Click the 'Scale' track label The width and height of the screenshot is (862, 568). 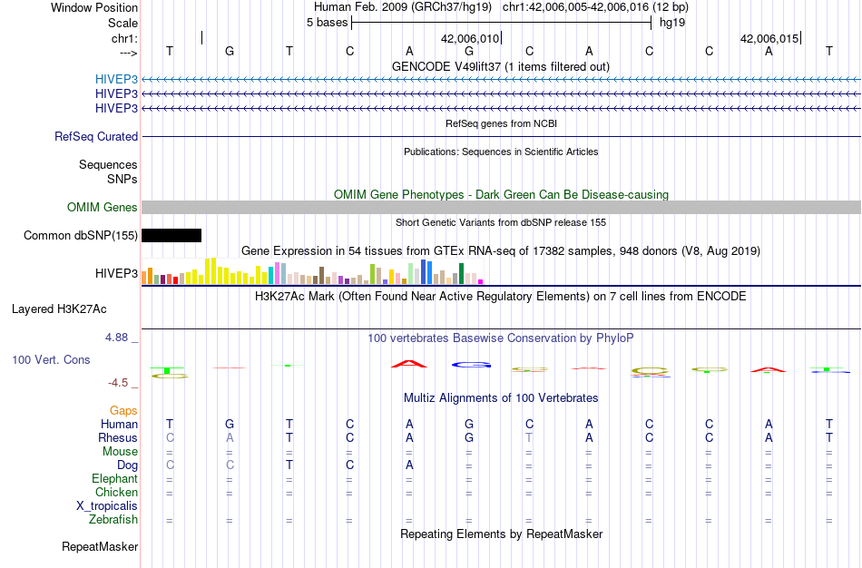click(x=122, y=23)
